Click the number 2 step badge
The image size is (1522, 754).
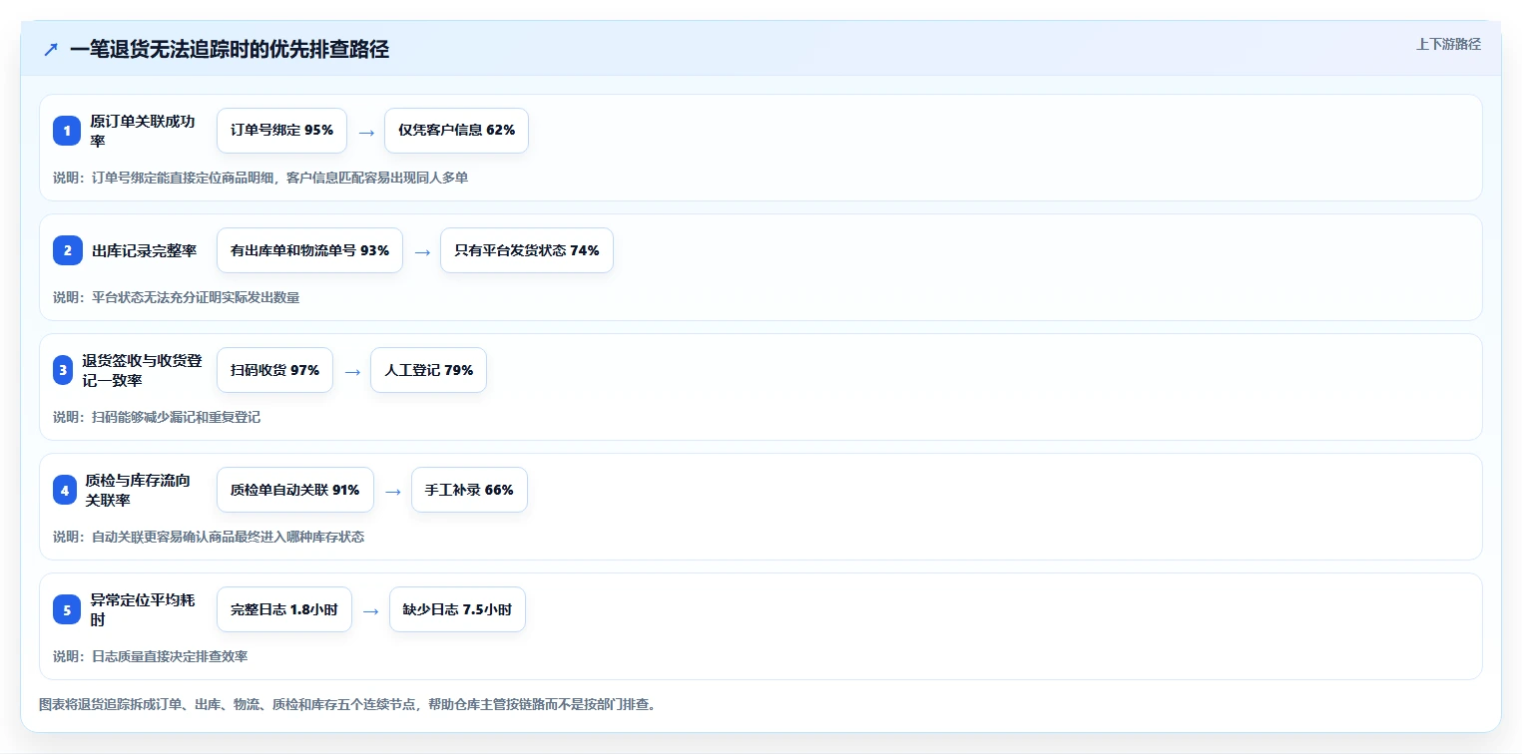67,250
